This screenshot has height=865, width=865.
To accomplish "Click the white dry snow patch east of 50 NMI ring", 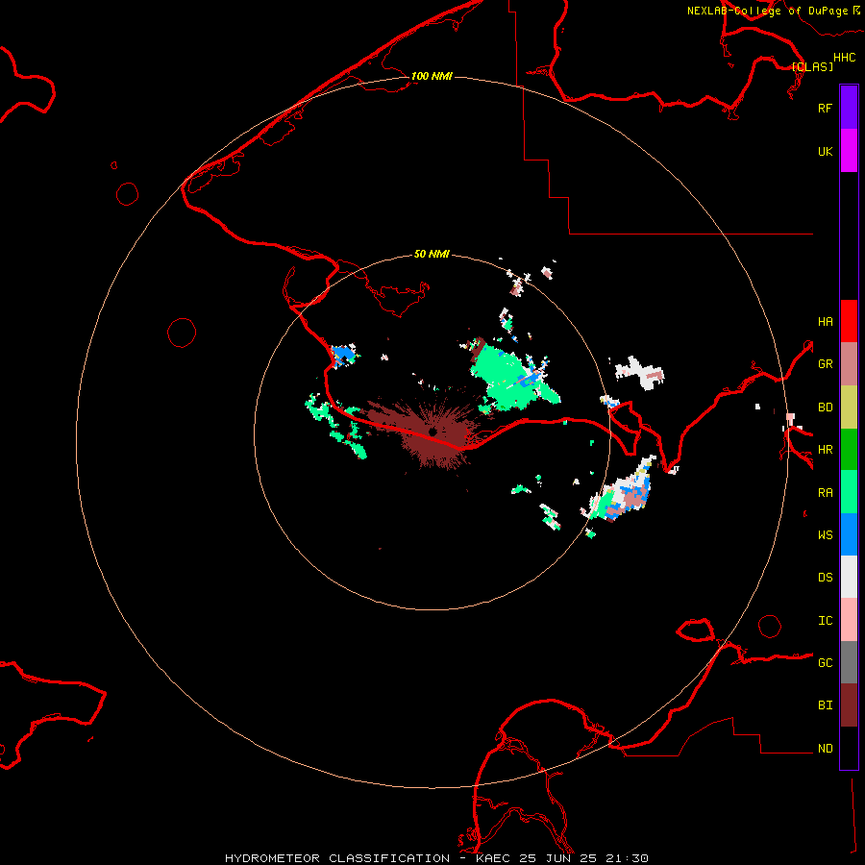I will point(640,372).
